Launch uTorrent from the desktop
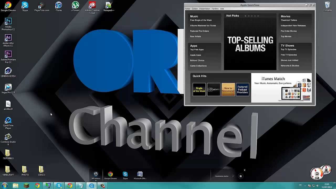The image size is (336, 189). (75, 7)
